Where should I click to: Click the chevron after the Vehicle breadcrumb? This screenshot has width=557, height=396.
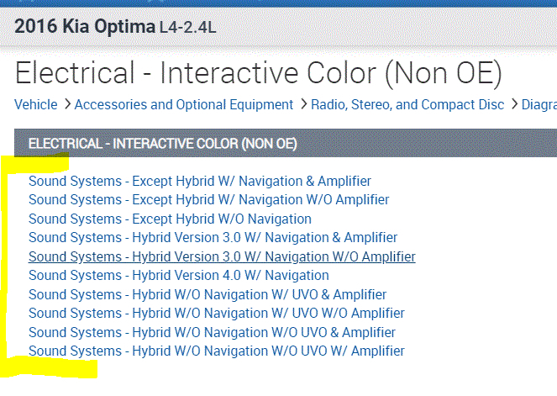tap(67, 105)
